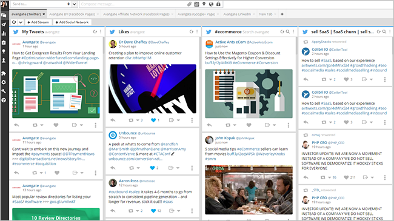Click the Add Stream button
Screen dimensions: 394x221
[38, 22]
